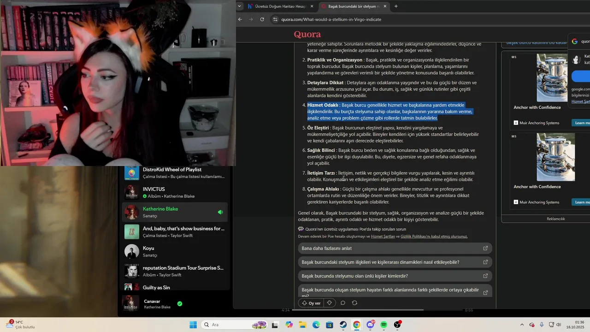
Task: Open Task View on the taskbar
Action: (x=275, y=325)
